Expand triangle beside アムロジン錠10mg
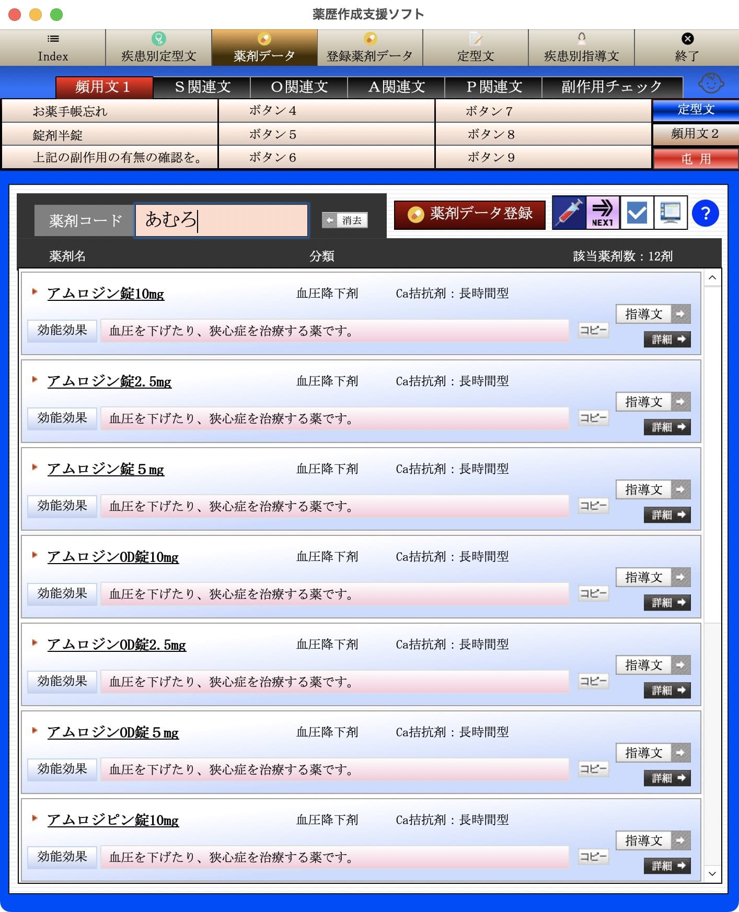Image resolution: width=739 pixels, height=912 pixels. tap(34, 291)
